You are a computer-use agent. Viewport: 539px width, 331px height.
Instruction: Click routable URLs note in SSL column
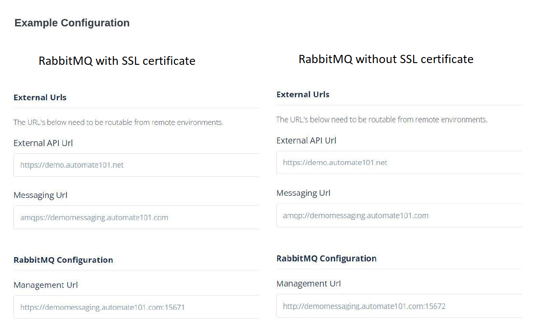pos(118,123)
